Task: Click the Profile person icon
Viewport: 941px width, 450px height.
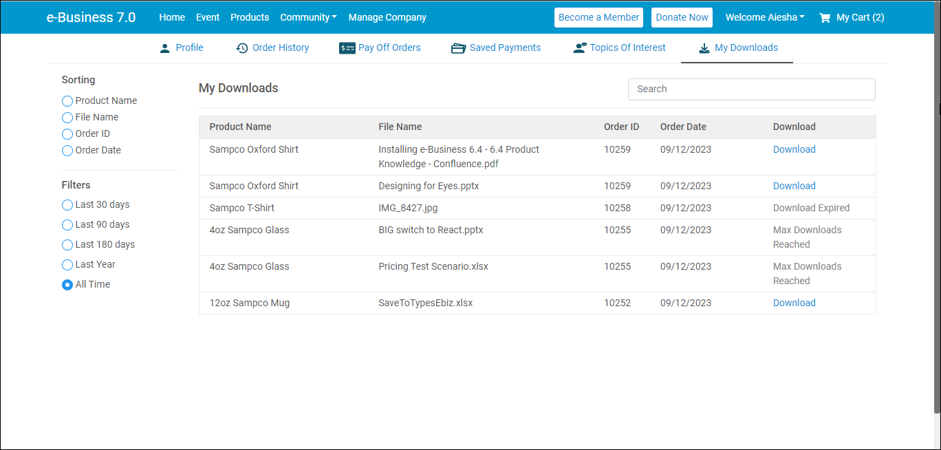Action: click(164, 48)
